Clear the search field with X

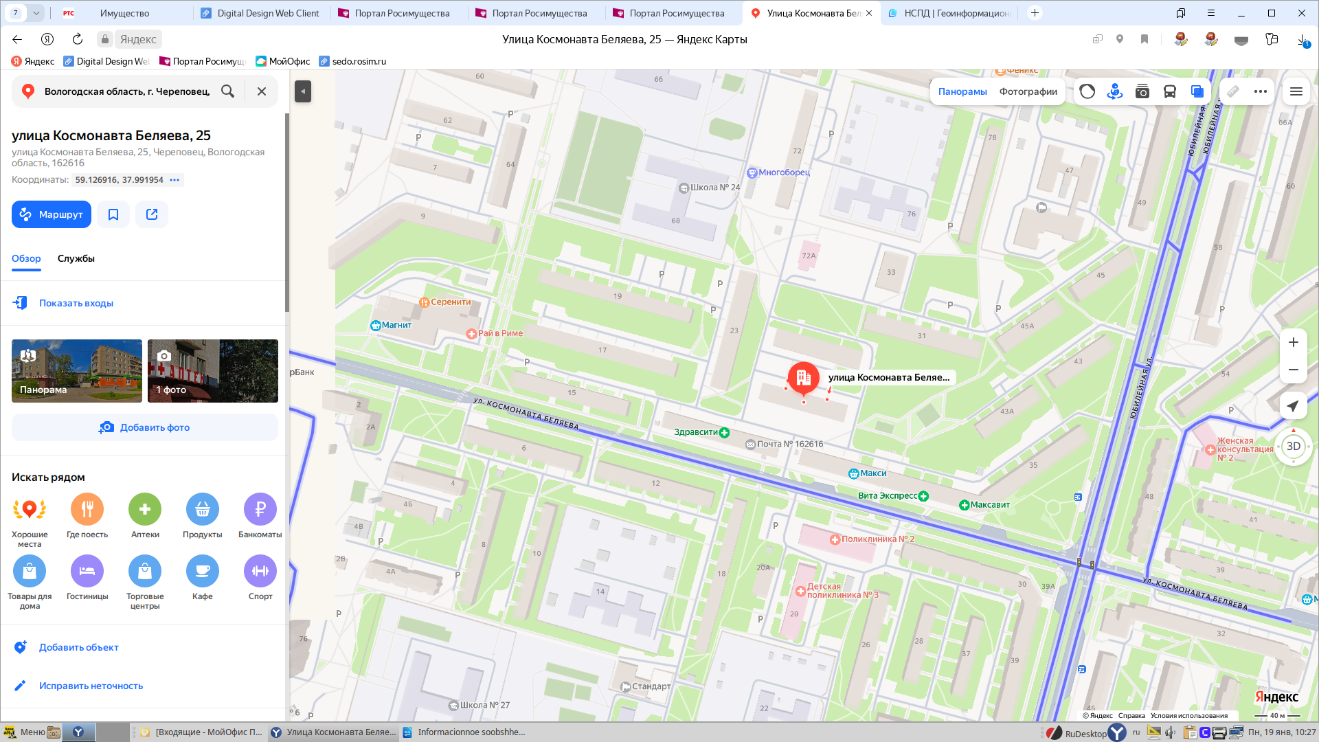[x=262, y=91]
